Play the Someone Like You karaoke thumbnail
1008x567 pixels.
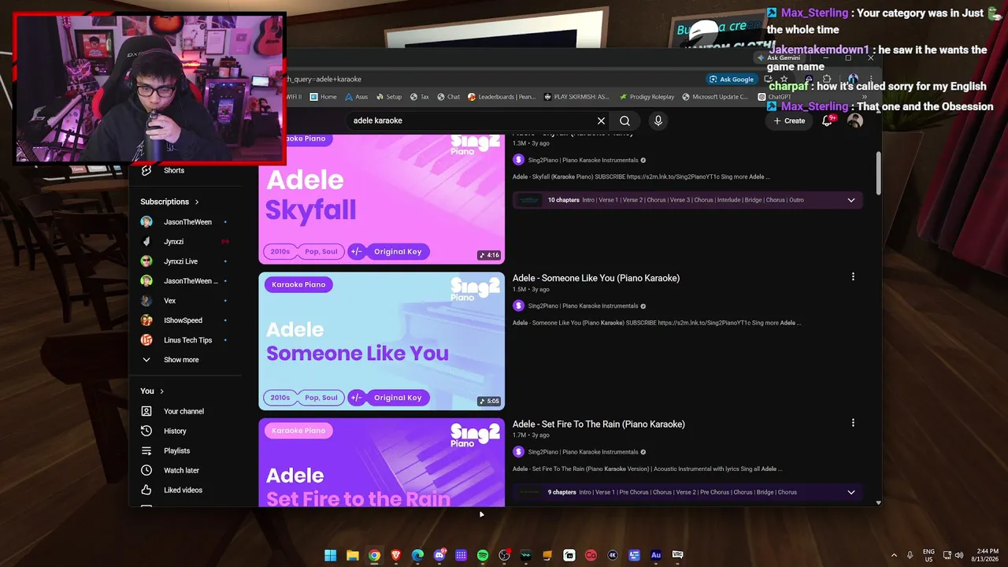[381, 341]
